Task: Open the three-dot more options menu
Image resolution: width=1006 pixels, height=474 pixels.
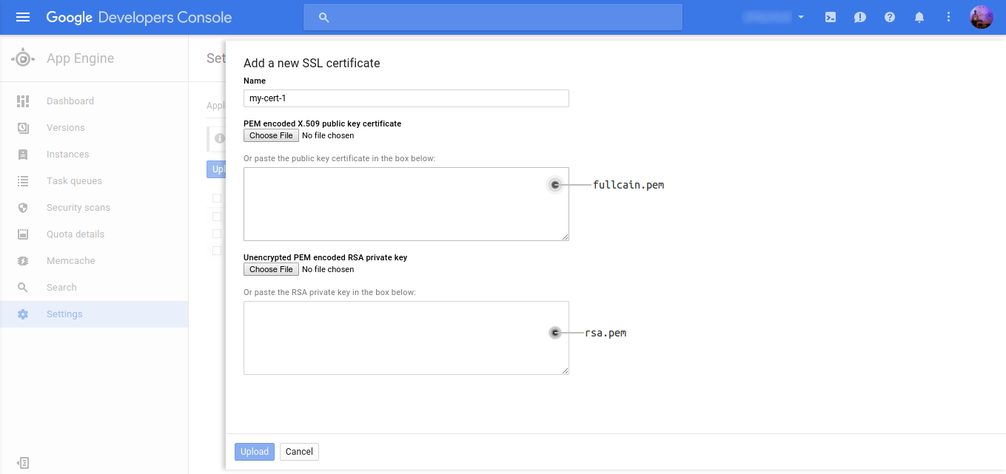Action: 949,17
